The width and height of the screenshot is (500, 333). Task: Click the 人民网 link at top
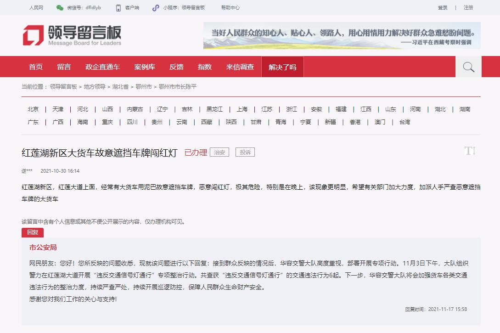click(x=36, y=8)
